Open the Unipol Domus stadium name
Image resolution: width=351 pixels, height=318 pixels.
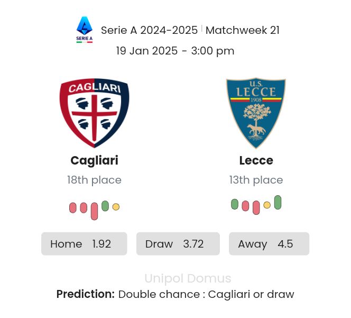pyautogui.click(x=188, y=278)
